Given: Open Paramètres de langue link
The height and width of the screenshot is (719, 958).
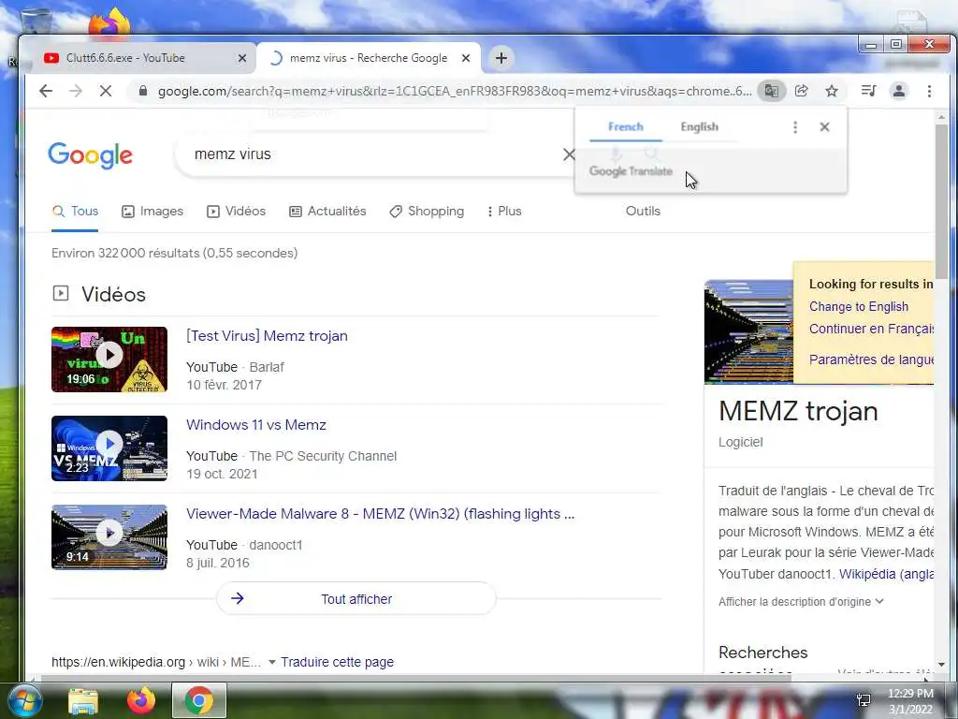Looking at the screenshot, I should click(x=872, y=359).
